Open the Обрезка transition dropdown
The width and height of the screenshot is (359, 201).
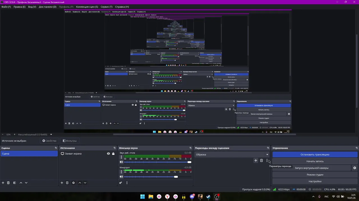click(232, 154)
